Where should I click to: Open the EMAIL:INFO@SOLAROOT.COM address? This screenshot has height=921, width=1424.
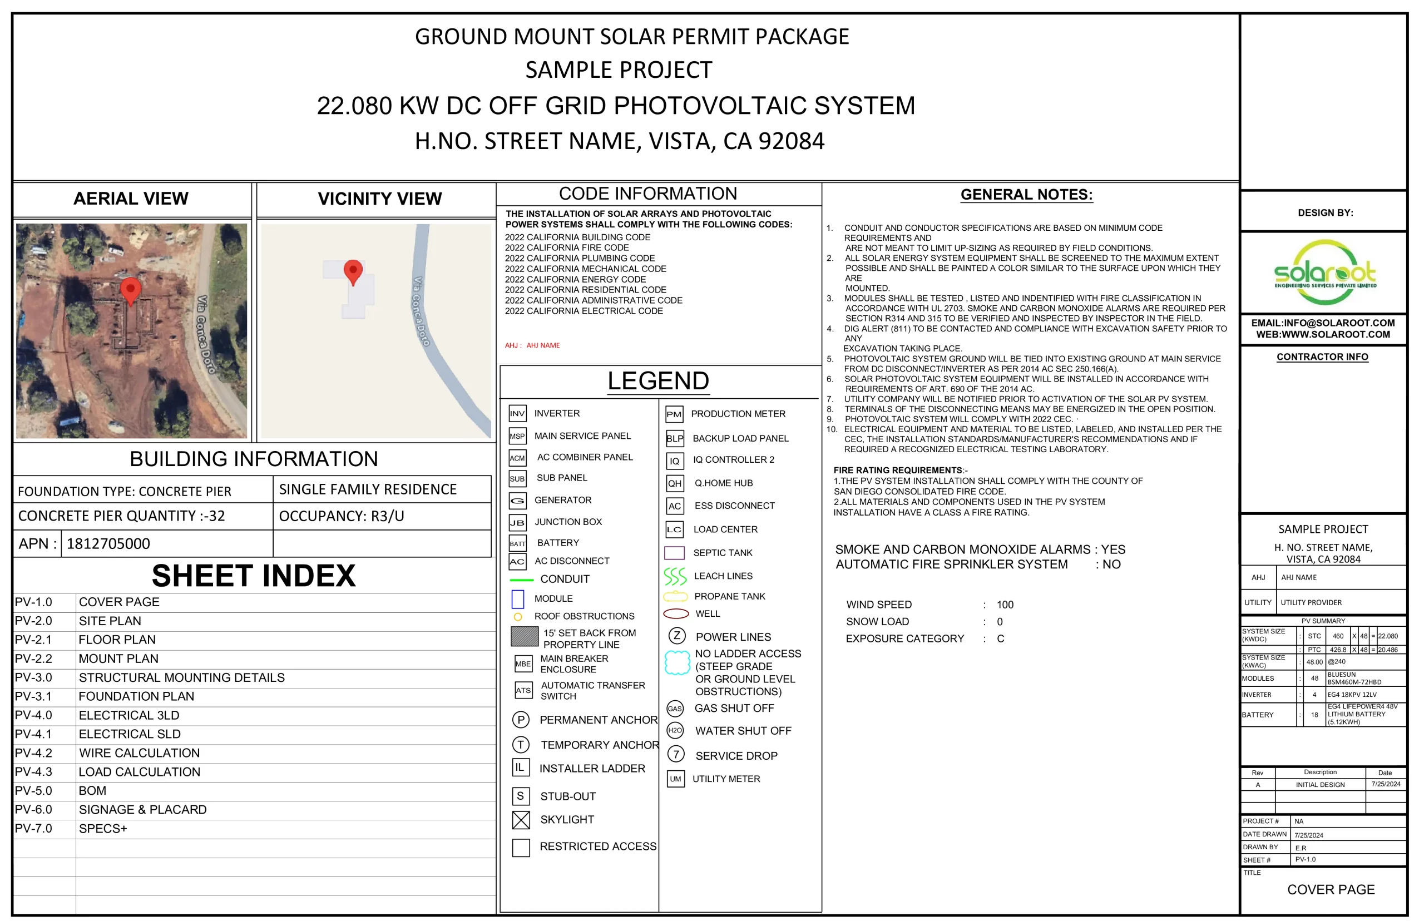(1322, 323)
